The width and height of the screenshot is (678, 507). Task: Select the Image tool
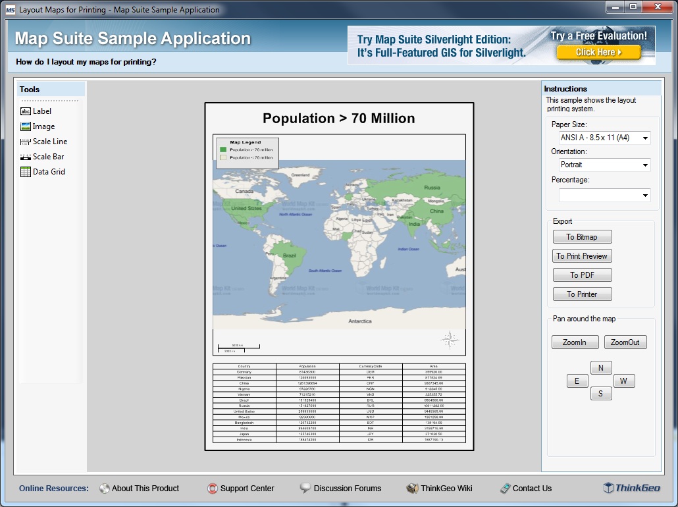click(38, 126)
